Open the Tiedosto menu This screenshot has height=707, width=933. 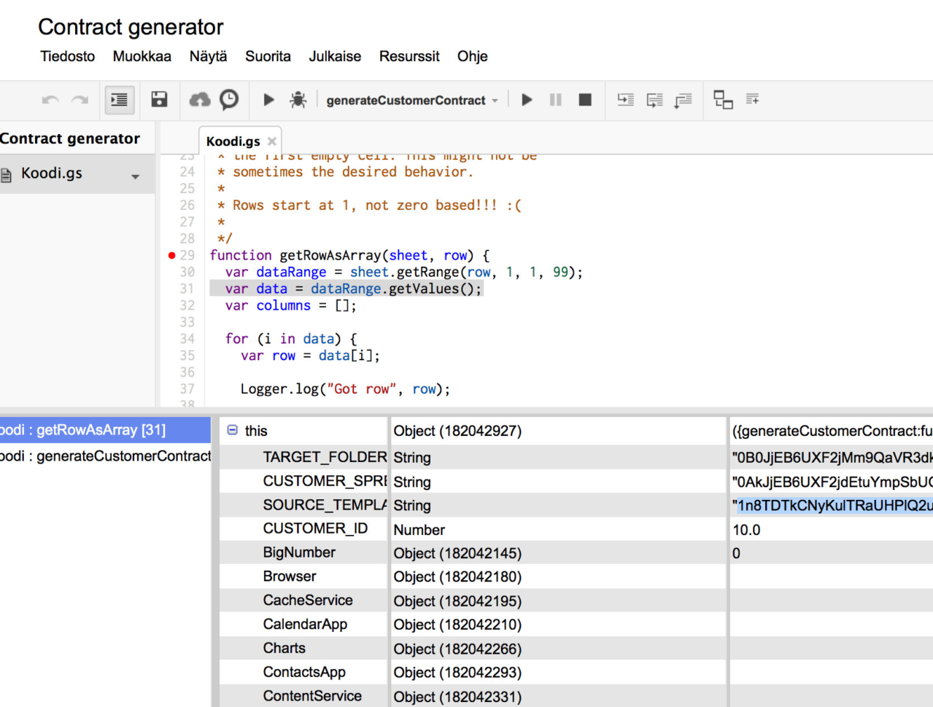[x=67, y=56]
